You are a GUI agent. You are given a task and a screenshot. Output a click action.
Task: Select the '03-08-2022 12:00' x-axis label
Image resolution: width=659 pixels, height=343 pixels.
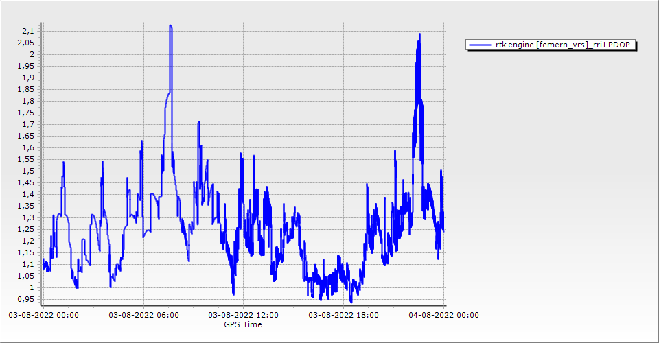244,315
